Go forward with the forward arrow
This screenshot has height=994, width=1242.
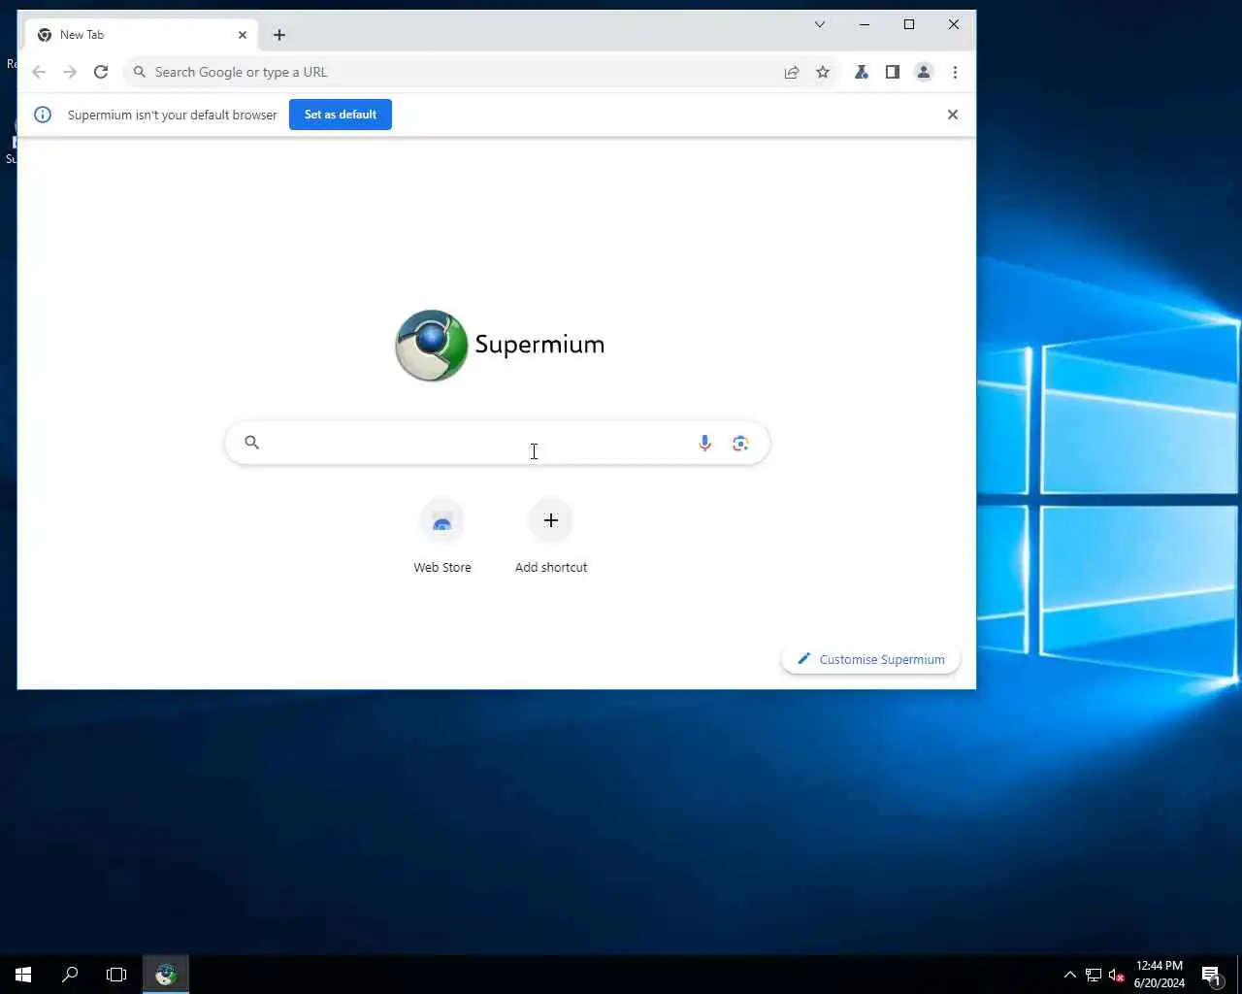70,72
